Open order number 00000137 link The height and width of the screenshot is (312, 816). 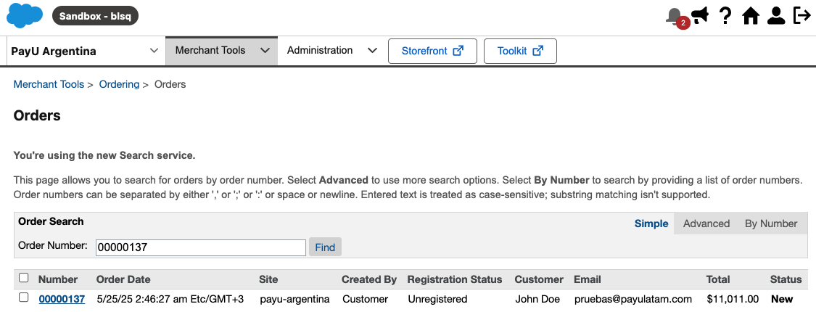click(62, 299)
